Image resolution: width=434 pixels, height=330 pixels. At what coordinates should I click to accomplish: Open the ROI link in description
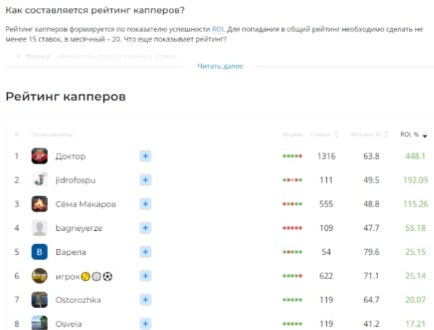(x=218, y=29)
